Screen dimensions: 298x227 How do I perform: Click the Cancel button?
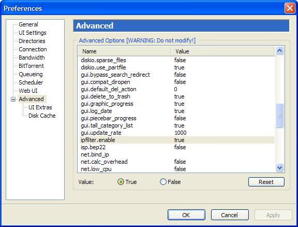[230, 215]
